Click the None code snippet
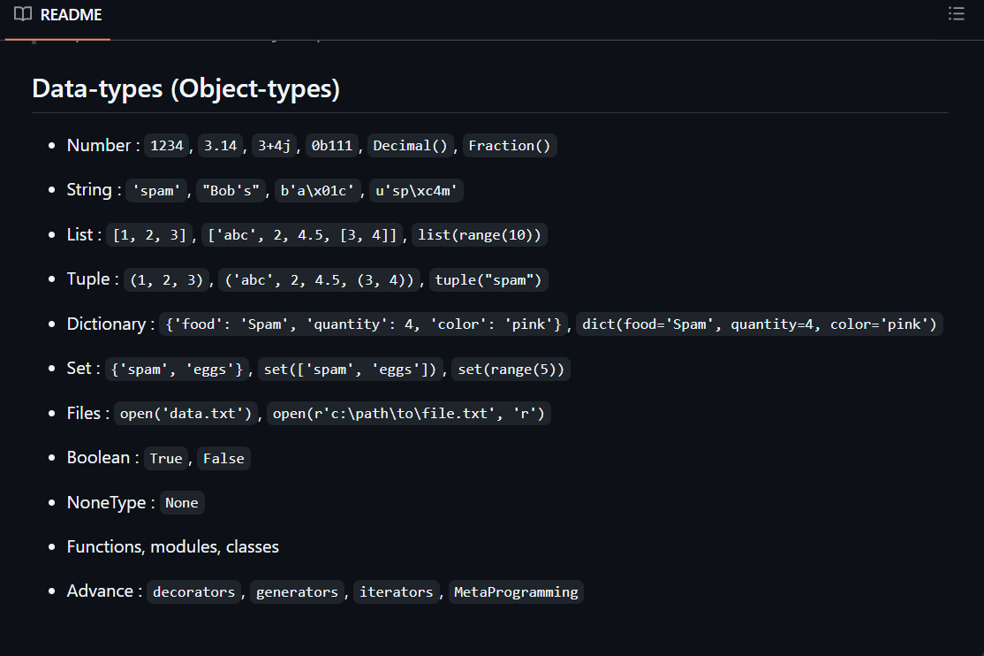984x656 pixels. [x=182, y=503]
